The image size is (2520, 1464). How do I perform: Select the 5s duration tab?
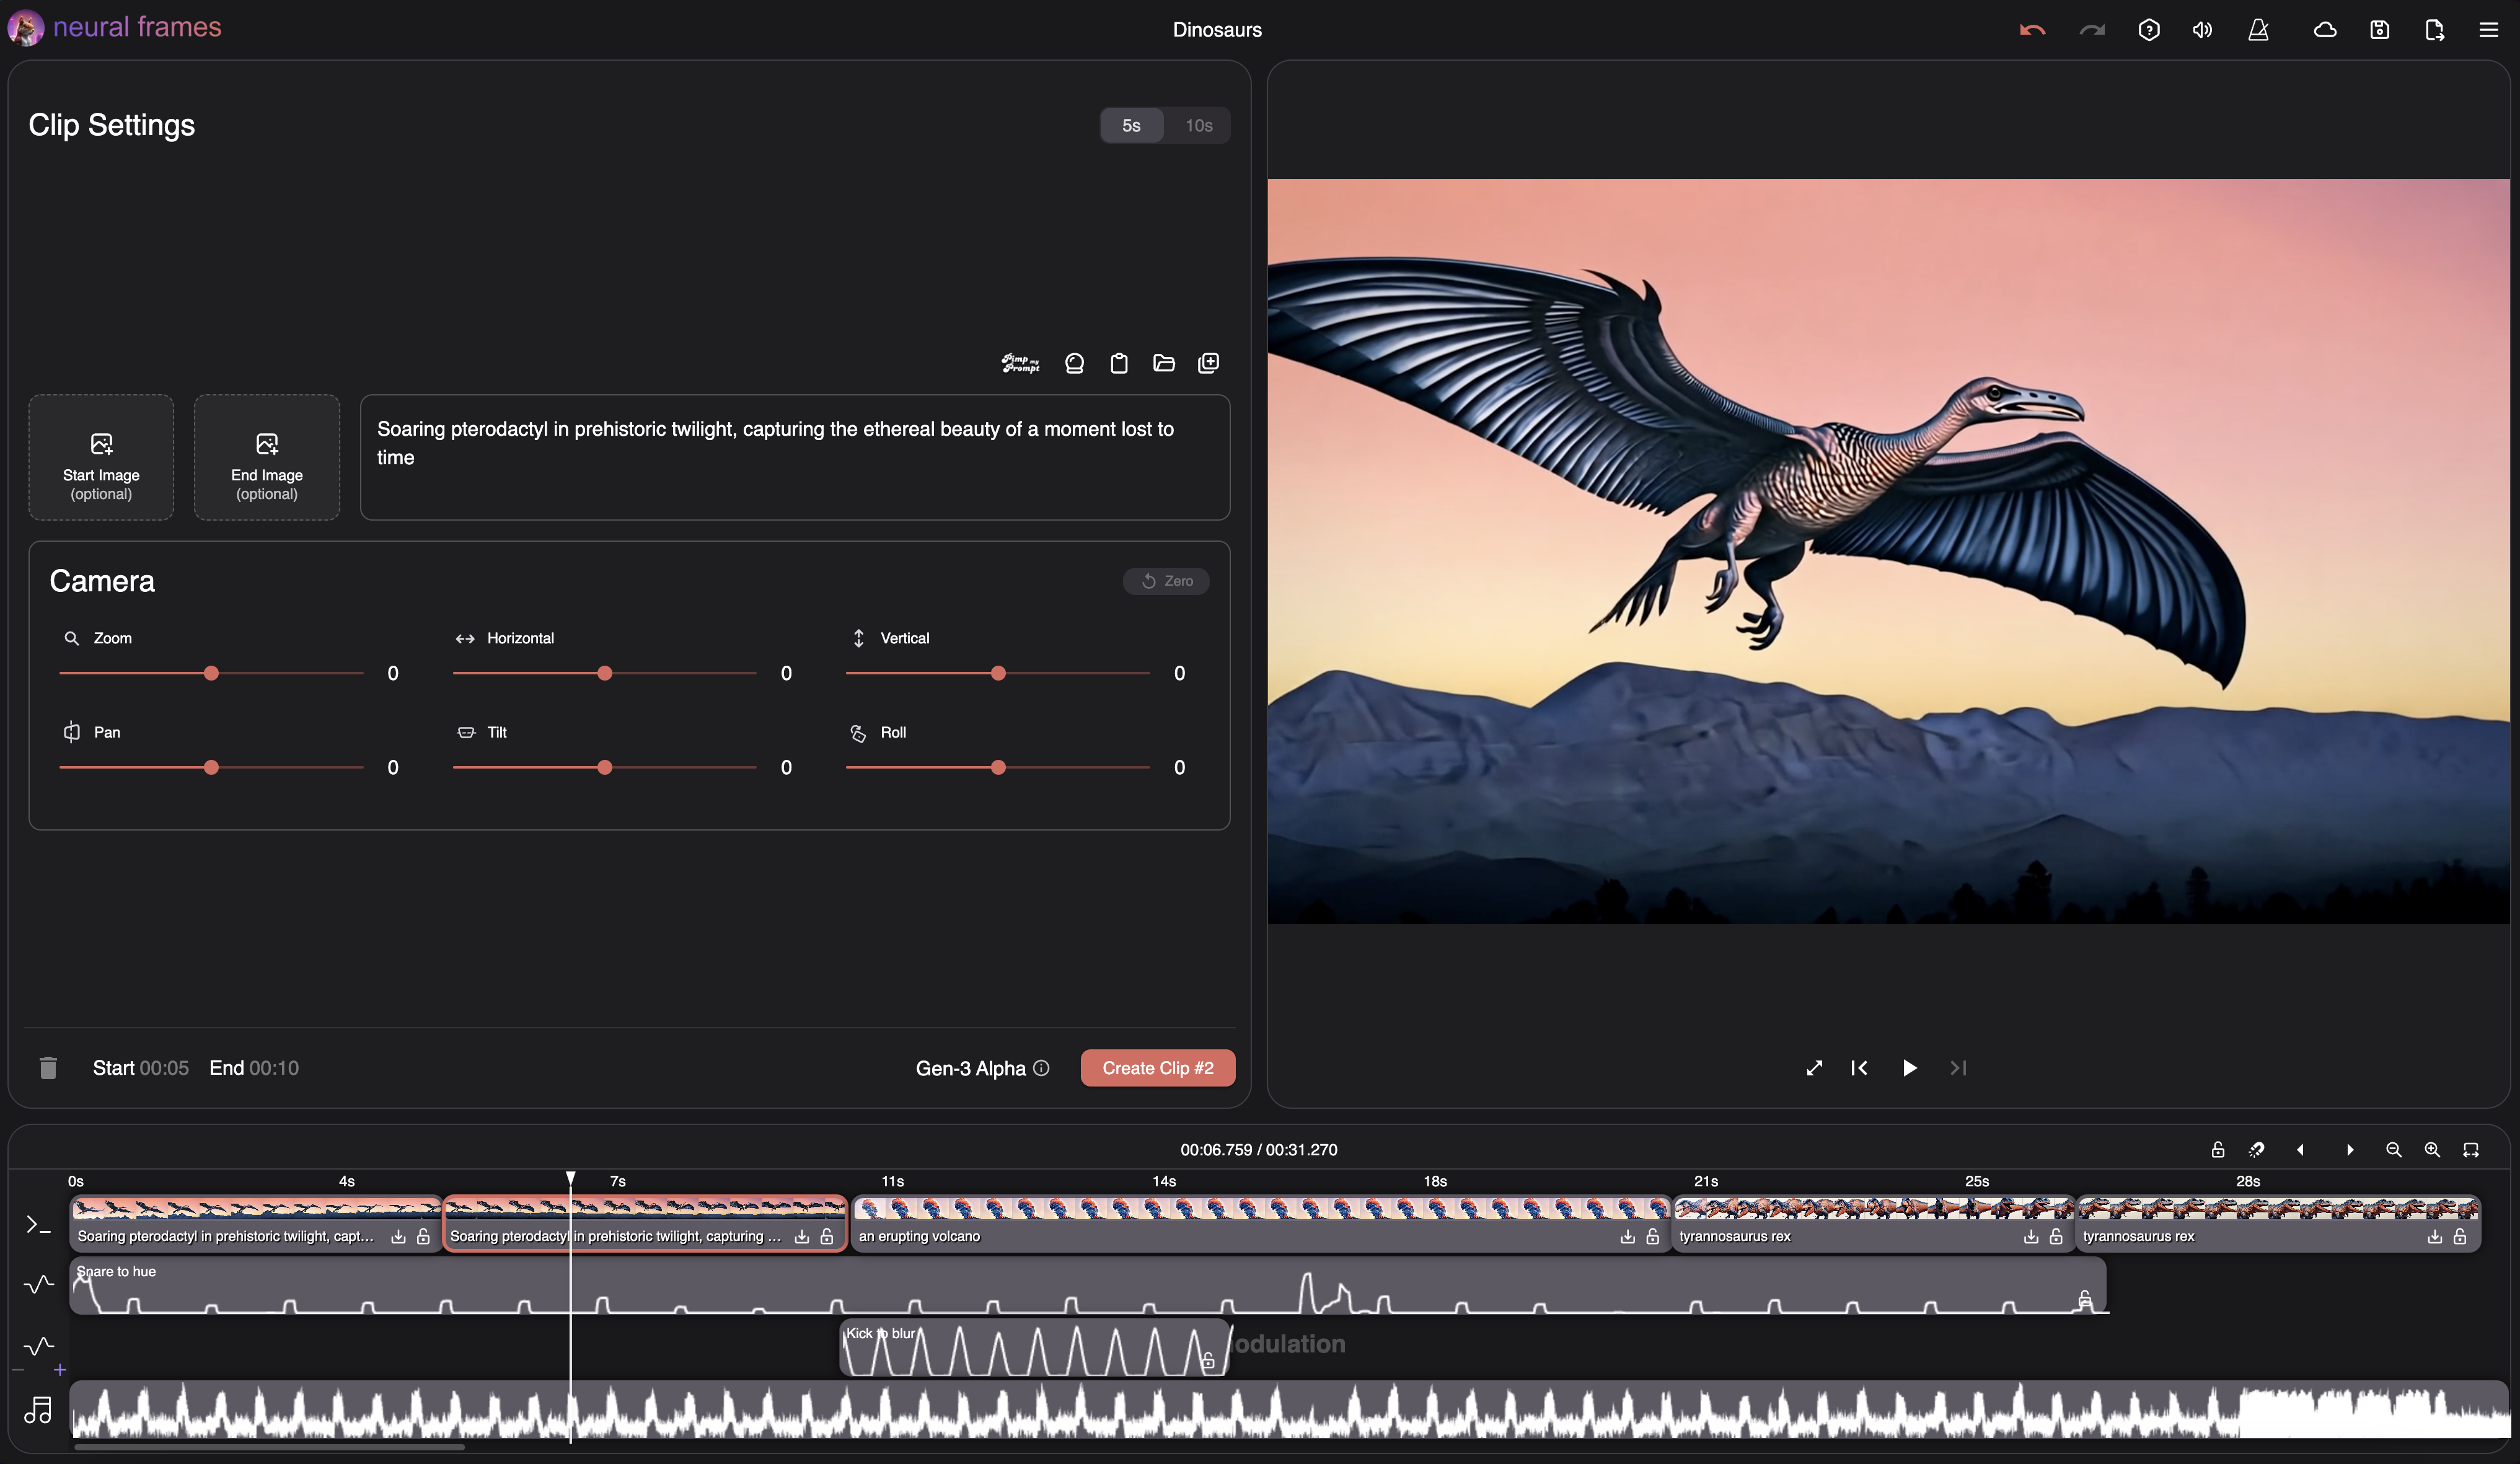(x=1131, y=125)
